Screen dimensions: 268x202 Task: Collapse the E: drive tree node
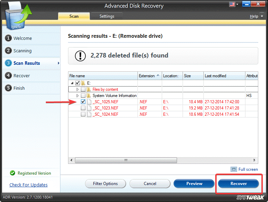point(72,83)
